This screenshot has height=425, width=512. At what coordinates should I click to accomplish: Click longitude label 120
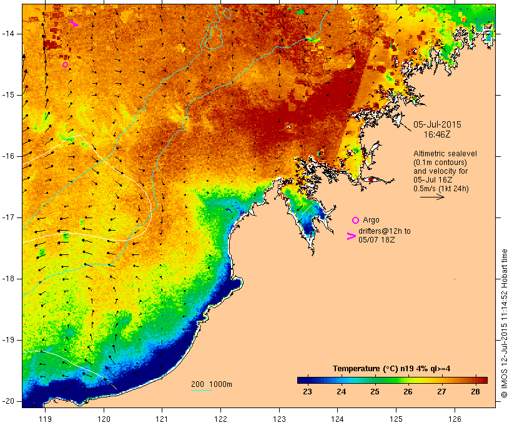[104, 419]
